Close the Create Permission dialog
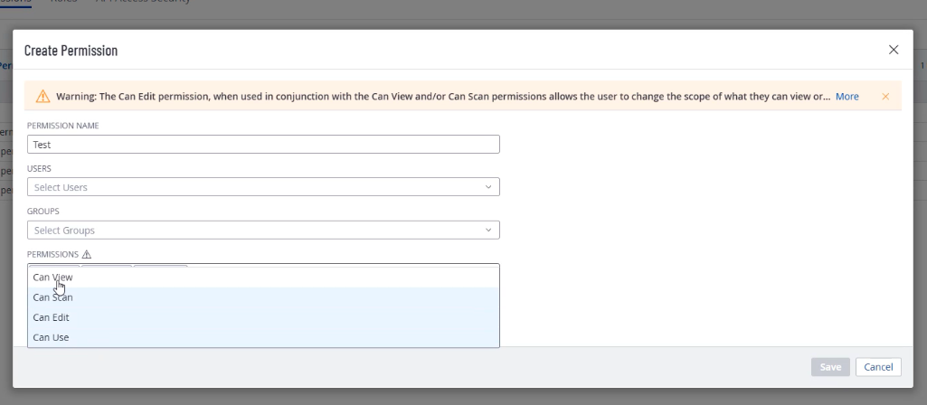The image size is (927, 405). (894, 50)
